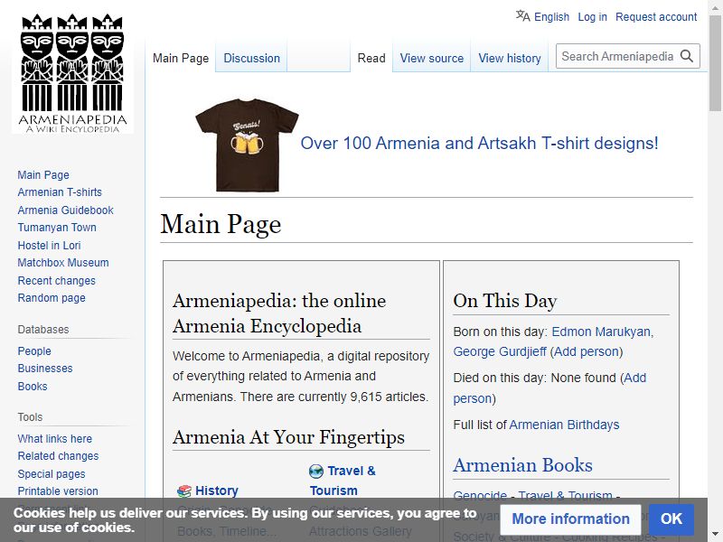Click What links here
The image size is (723, 542).
coord(55,439)
